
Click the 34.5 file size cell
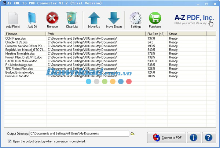pyautogui.click(x=150, y=42)
